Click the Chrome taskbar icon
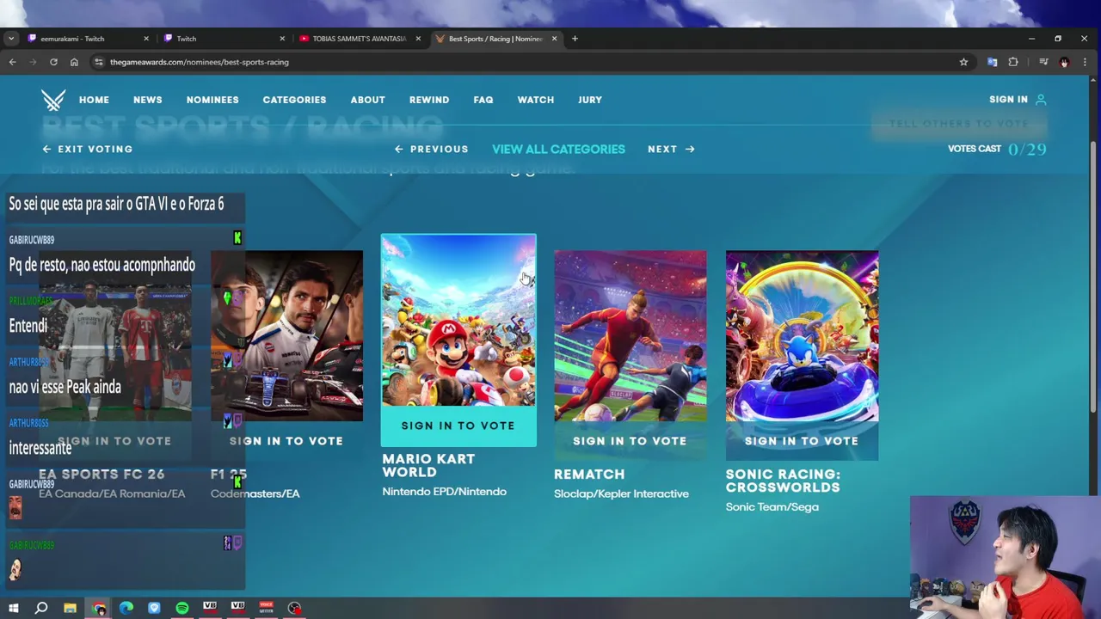 99,608
